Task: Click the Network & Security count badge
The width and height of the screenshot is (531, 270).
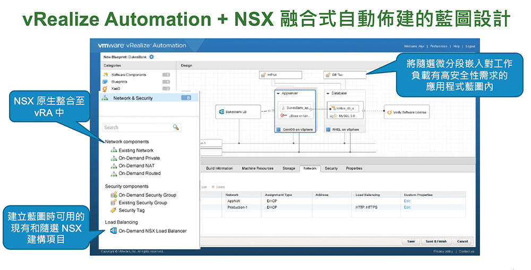Action: (x=186, y=98)
